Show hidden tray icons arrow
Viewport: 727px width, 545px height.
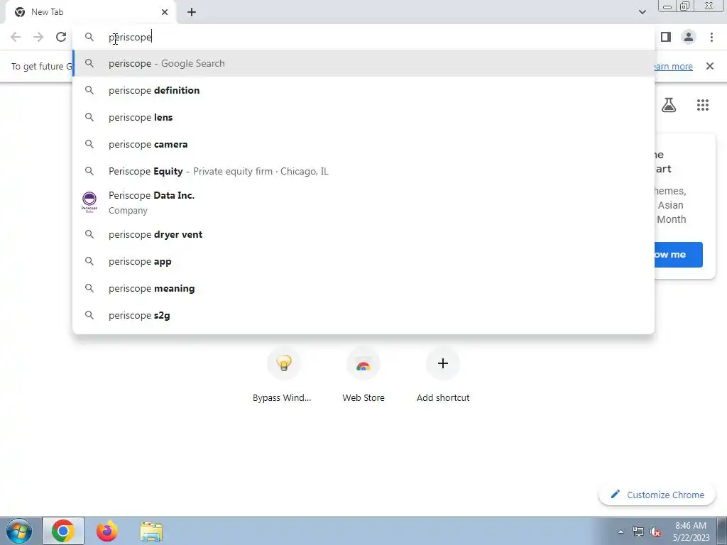[621, 532]
